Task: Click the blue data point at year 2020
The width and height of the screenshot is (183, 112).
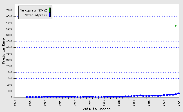Action: (164, 95)
